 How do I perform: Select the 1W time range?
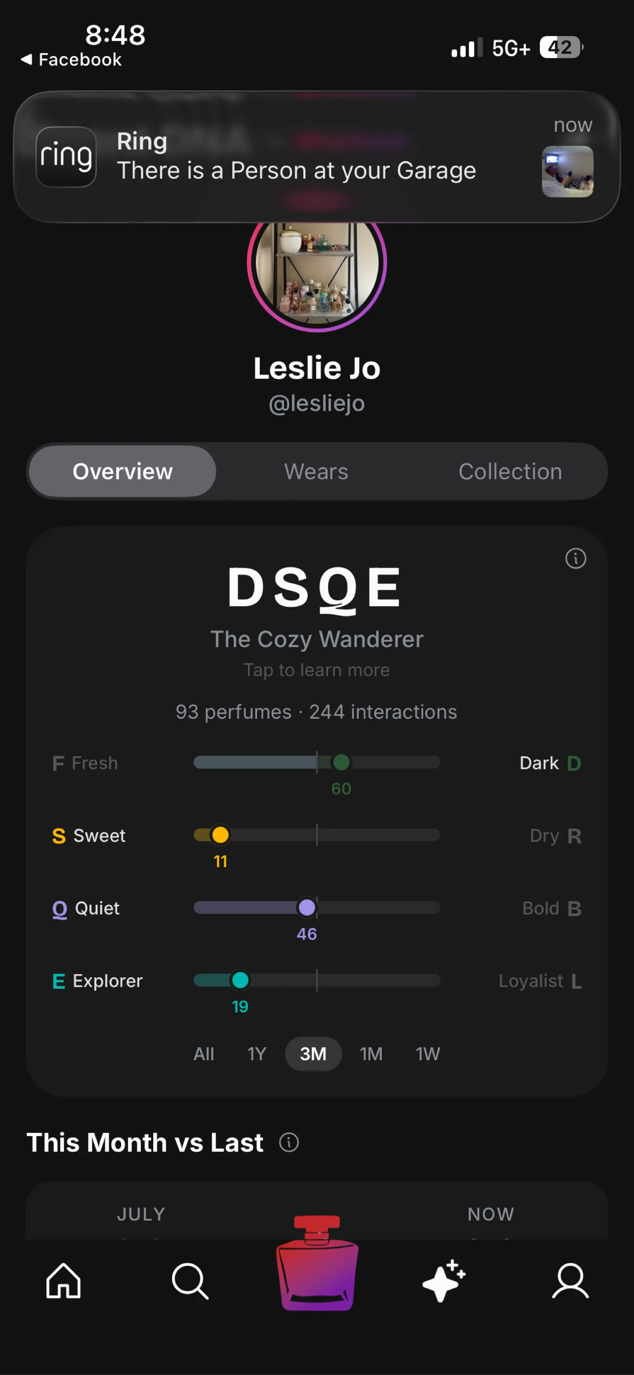pos(428,1053)
